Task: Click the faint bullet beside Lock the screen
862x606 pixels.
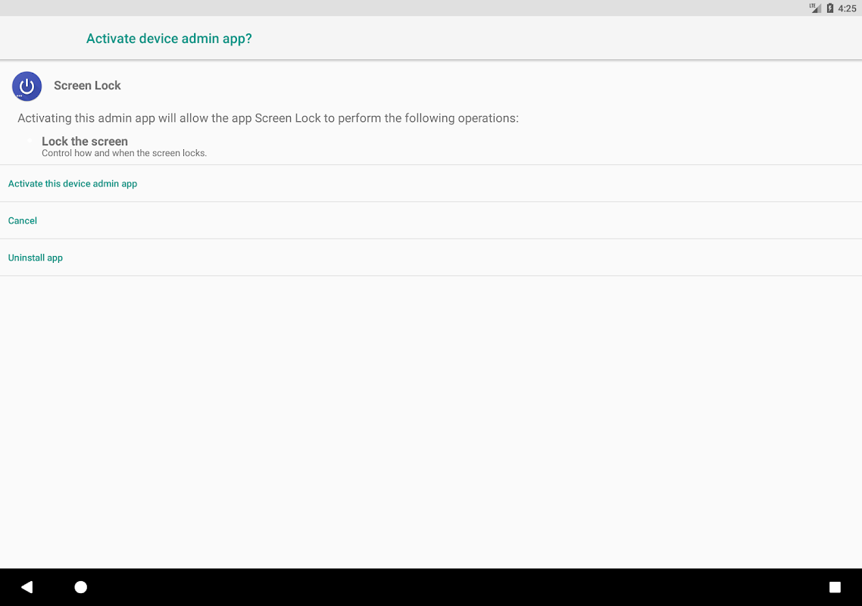Action: coord(30,142)
